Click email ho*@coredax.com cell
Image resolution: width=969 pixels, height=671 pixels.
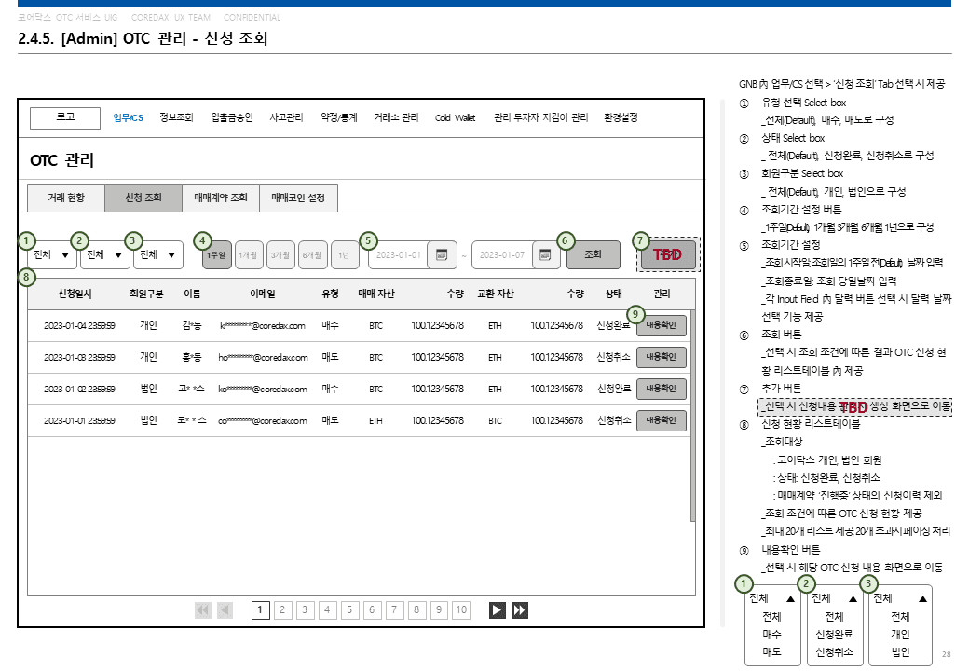(x=264, y=357)
